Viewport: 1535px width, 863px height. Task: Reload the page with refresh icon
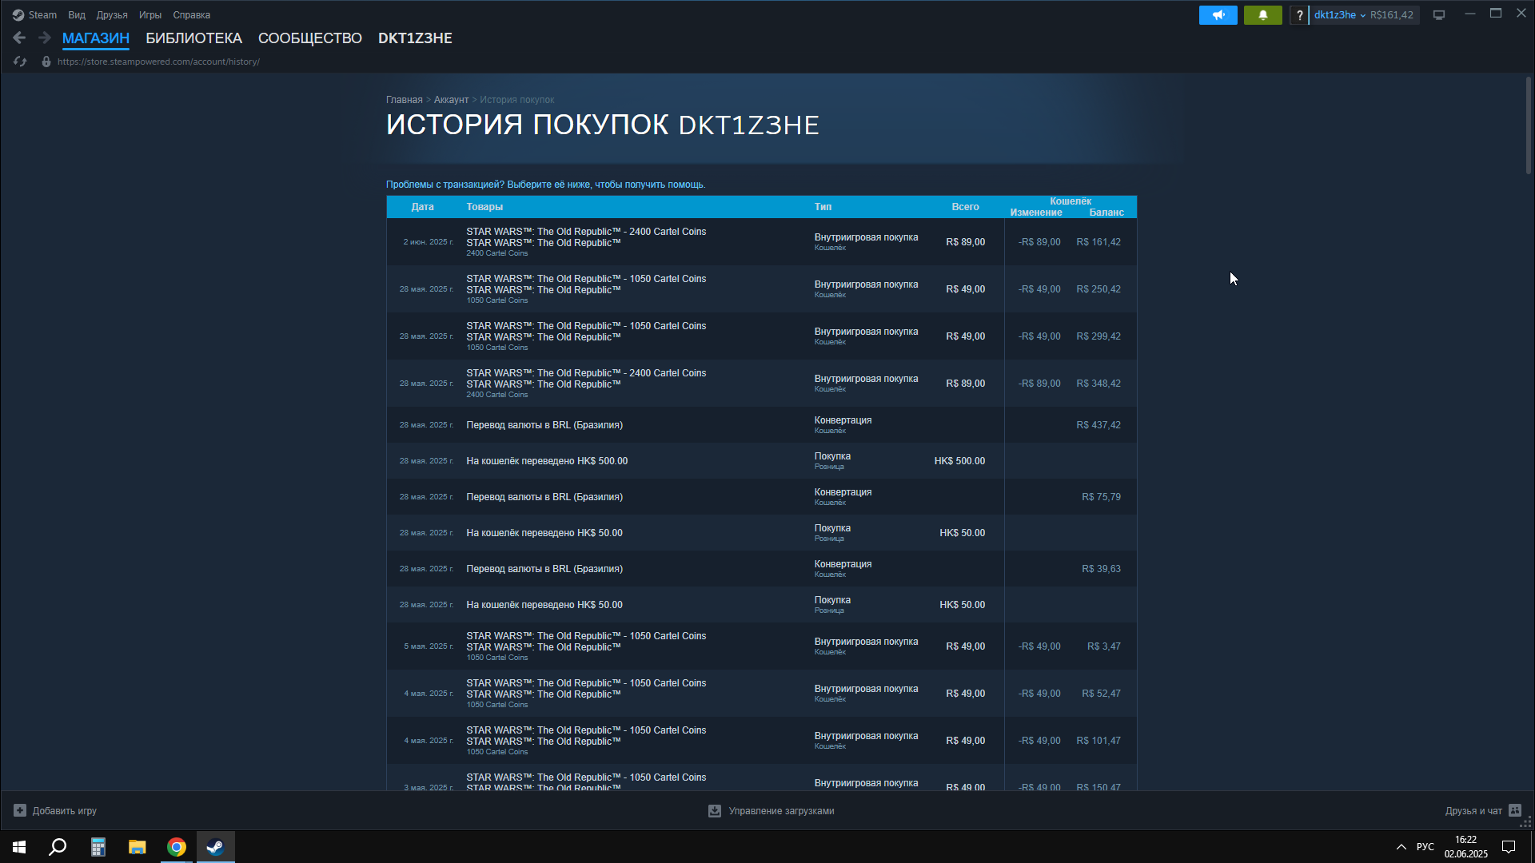(20, 62)
